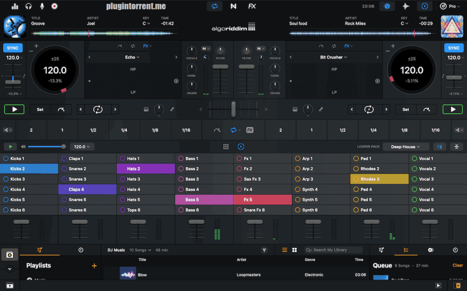
Task: Click Set cue button on left deck
Action: point(40,110)
